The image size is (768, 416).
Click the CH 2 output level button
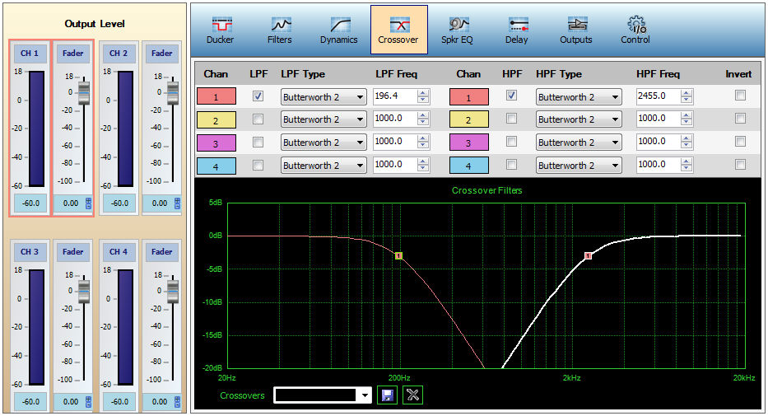(119, 54)
